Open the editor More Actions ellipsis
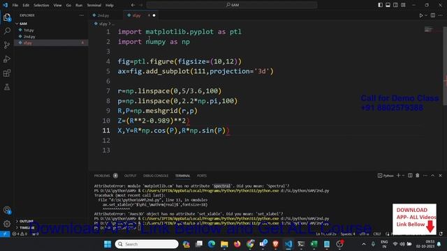The width and height of the screenshot is (447, 251). coord(441,15)
